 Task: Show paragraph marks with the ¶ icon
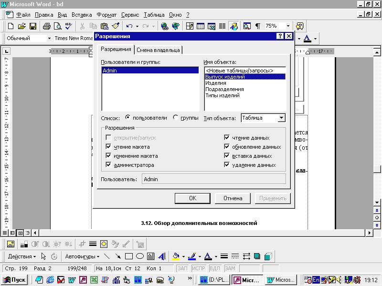pos(257,26)
